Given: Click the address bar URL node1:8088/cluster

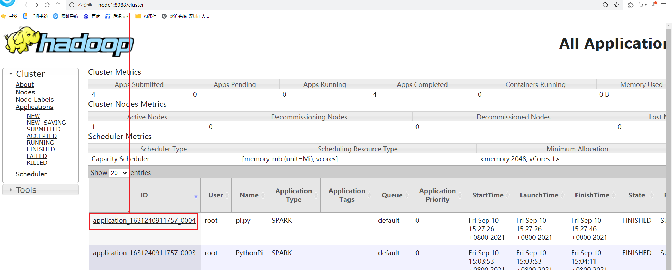Looking at the screenshot, I should pos(121,5).
